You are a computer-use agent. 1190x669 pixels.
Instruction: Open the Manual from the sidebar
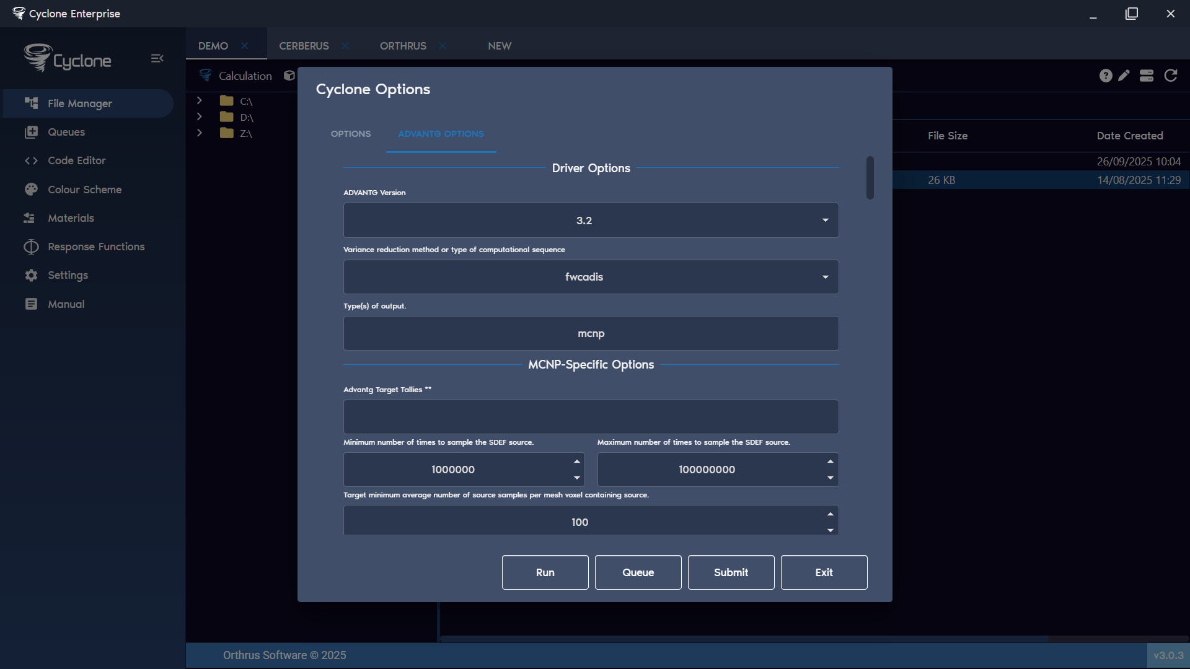click(x=66, y=304)
